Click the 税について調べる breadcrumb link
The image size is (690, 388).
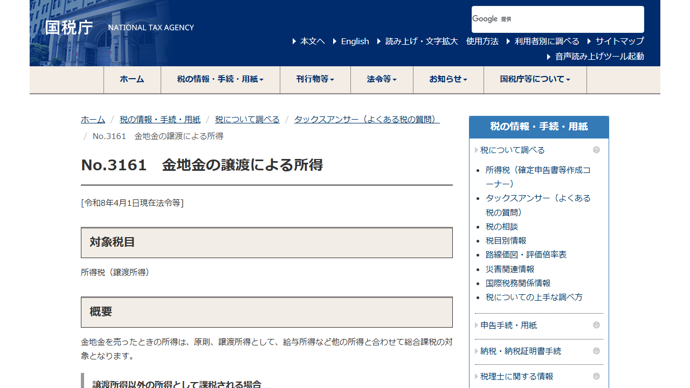pyautogui.click(x=247, y=120)
